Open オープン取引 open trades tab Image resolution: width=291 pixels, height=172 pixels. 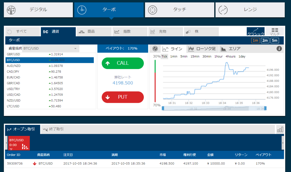click(x=23, y=129)
